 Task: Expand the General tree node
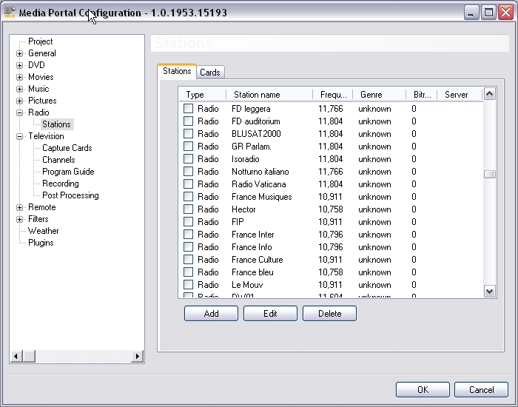click(x=19, y=53)
